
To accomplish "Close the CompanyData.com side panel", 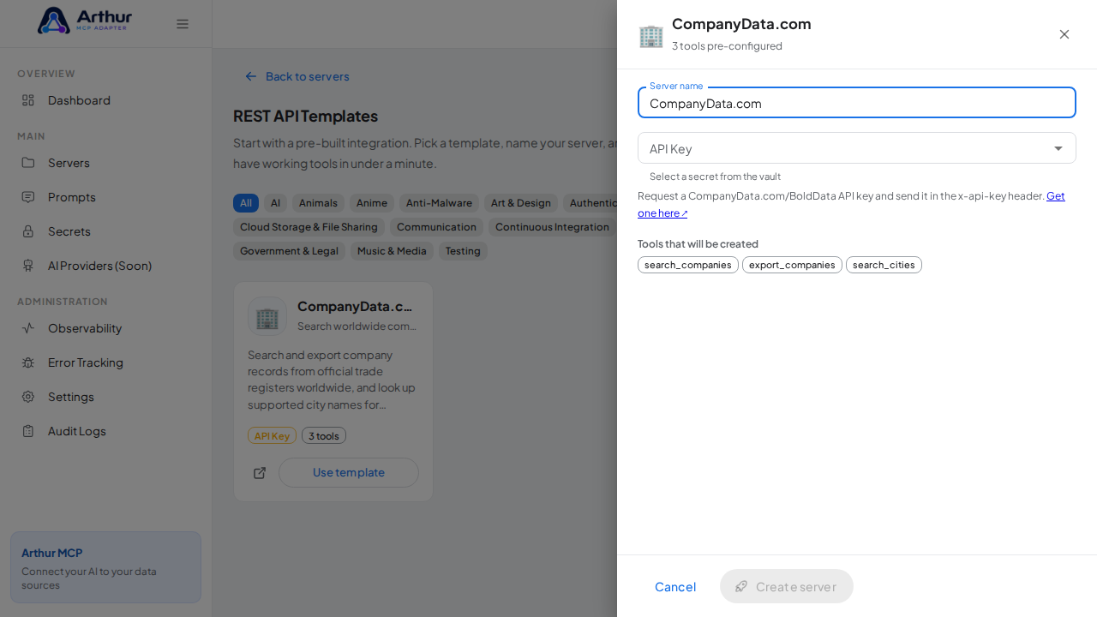I will [1064, 34].
